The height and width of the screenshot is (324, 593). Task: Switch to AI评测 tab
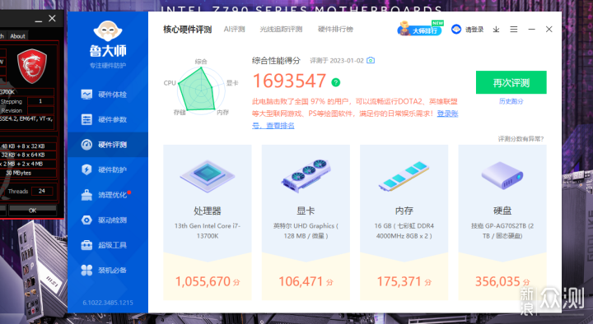pyautogui.click(x=234, y=30)
